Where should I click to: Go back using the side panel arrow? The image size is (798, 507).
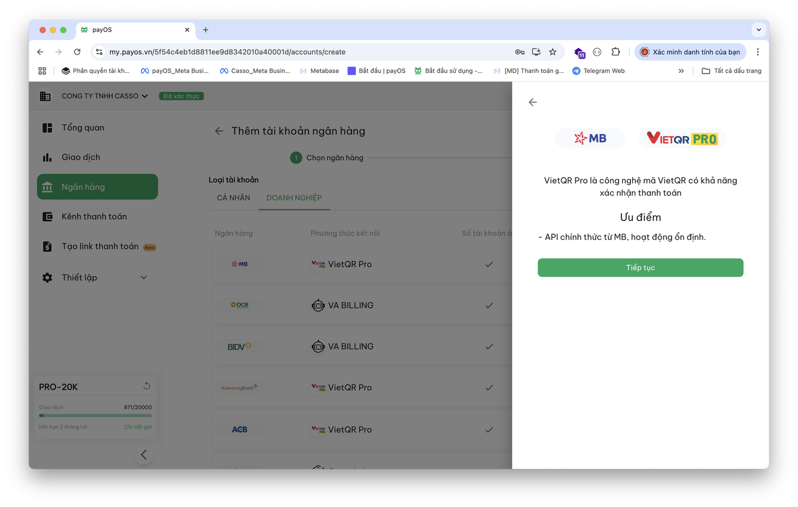coord(532,102)
